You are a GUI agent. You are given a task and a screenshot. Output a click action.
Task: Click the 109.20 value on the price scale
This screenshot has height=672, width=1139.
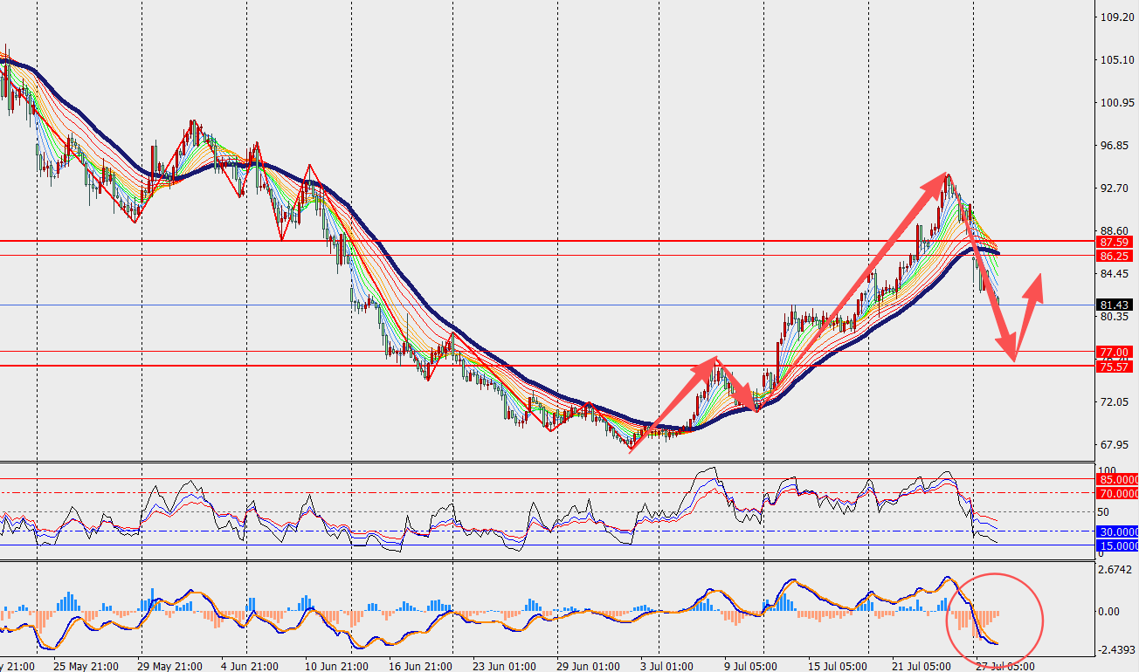tap(1117, 17)
